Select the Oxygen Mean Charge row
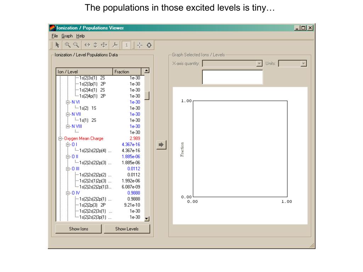 click(84, 138)
